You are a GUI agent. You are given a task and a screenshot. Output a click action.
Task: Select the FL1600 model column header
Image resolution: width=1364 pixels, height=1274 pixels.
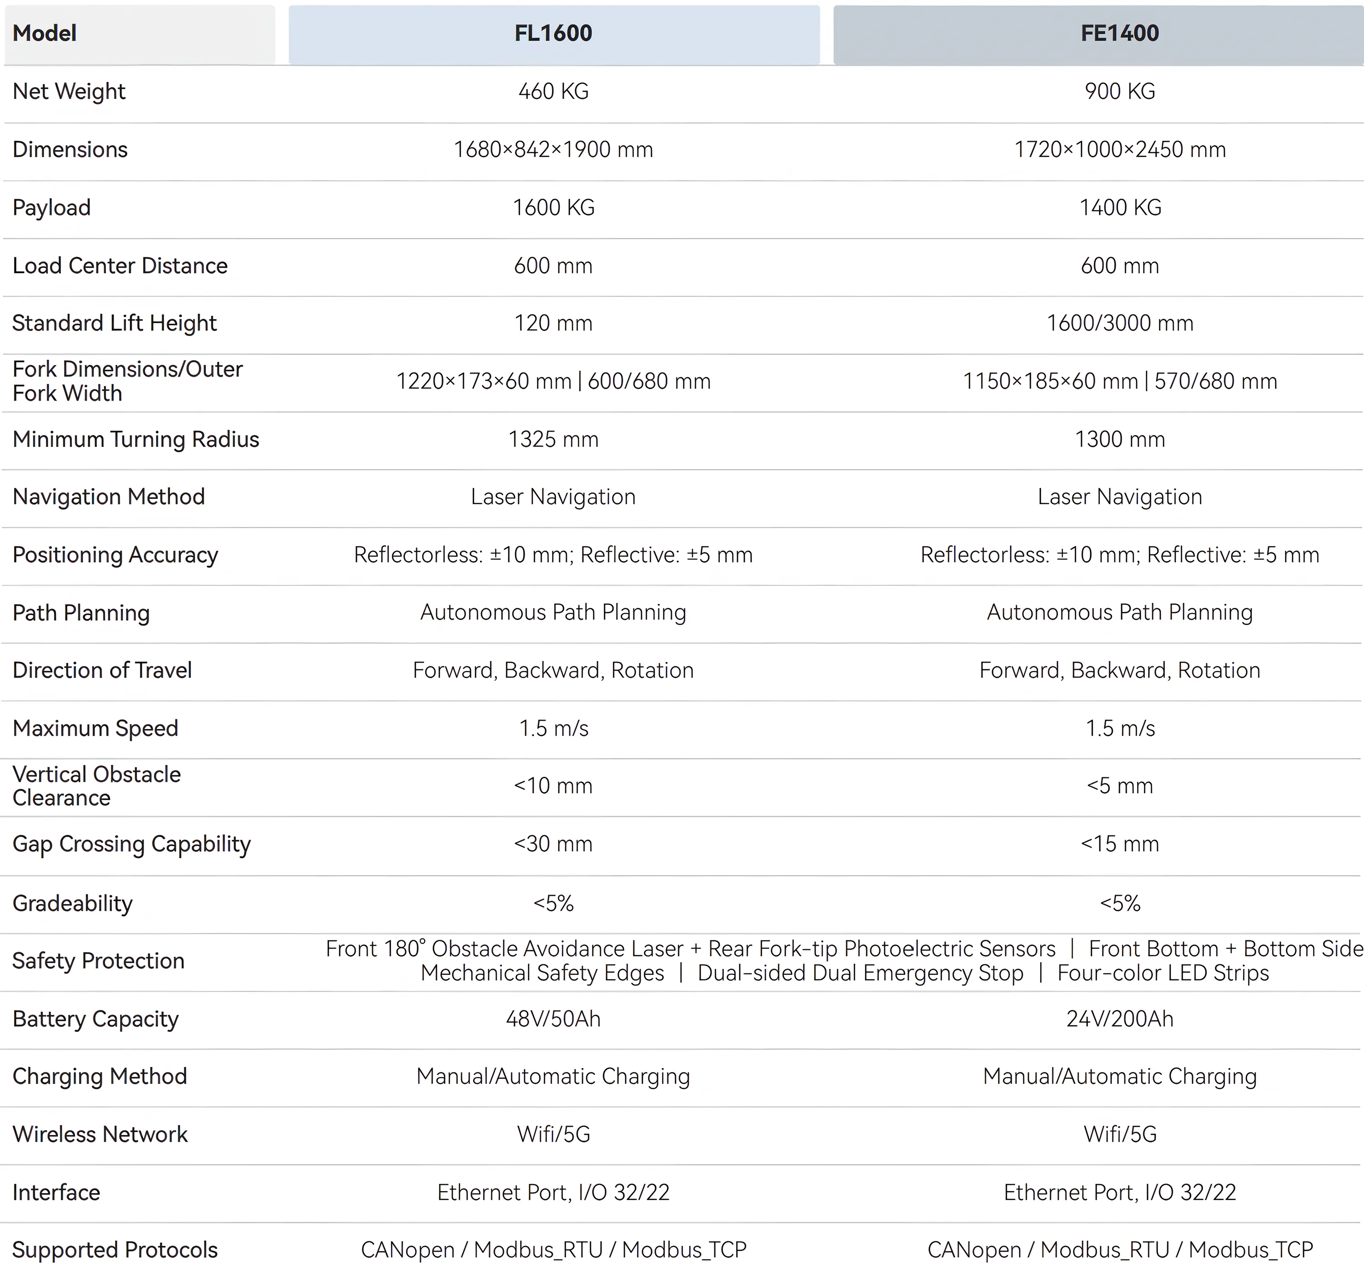(x=554, y=34)
